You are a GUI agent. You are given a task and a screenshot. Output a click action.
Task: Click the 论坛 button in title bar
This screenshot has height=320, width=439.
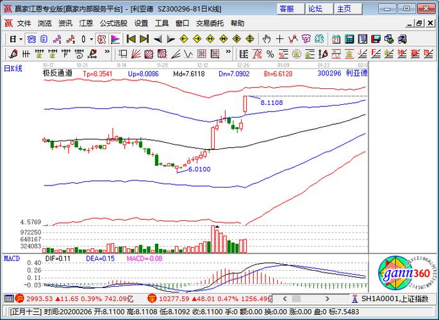coord(319,9)
